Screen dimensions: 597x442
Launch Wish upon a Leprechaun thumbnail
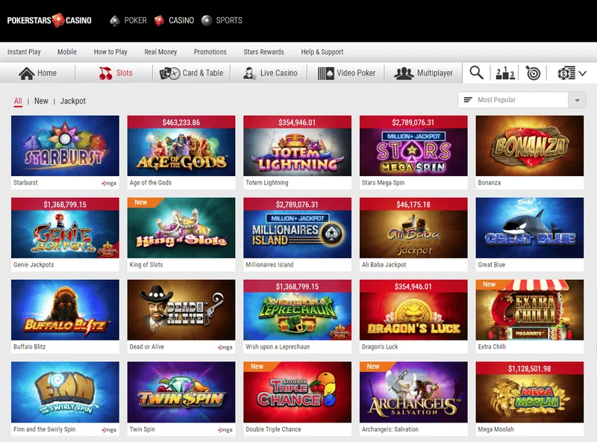297,310
